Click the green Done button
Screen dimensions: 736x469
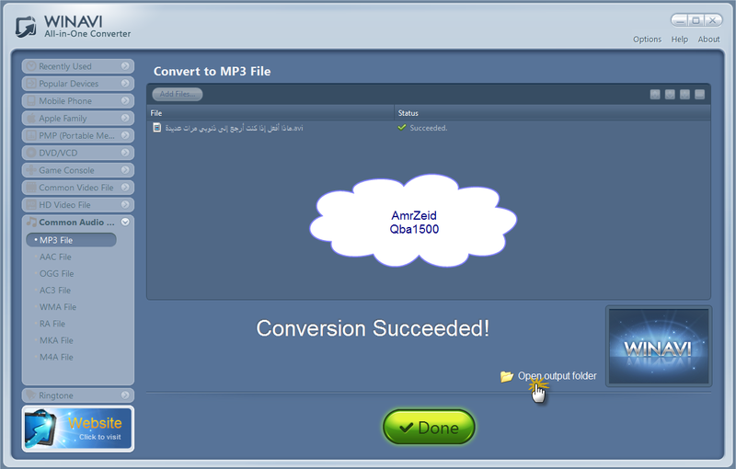(429, 428)
